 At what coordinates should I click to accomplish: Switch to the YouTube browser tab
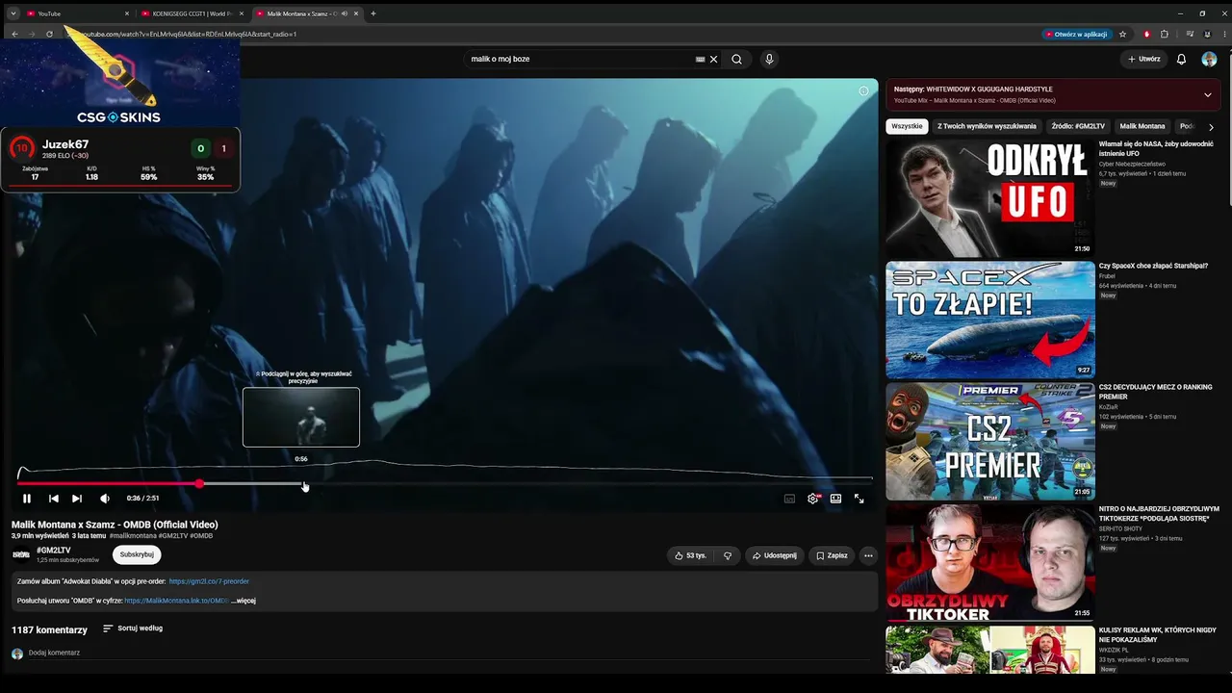(75, 13)
